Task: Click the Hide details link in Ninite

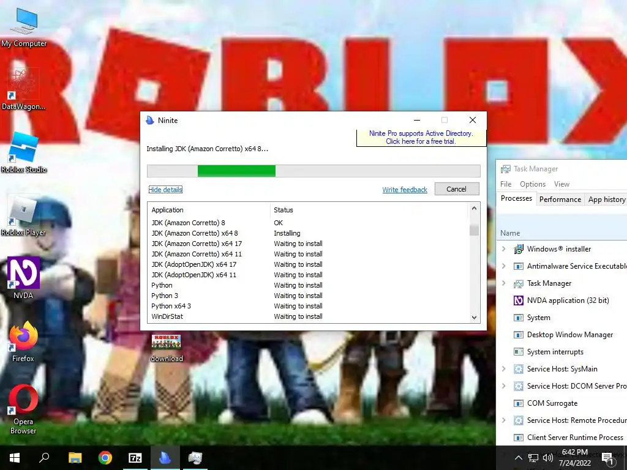Action: click(165, 190)
